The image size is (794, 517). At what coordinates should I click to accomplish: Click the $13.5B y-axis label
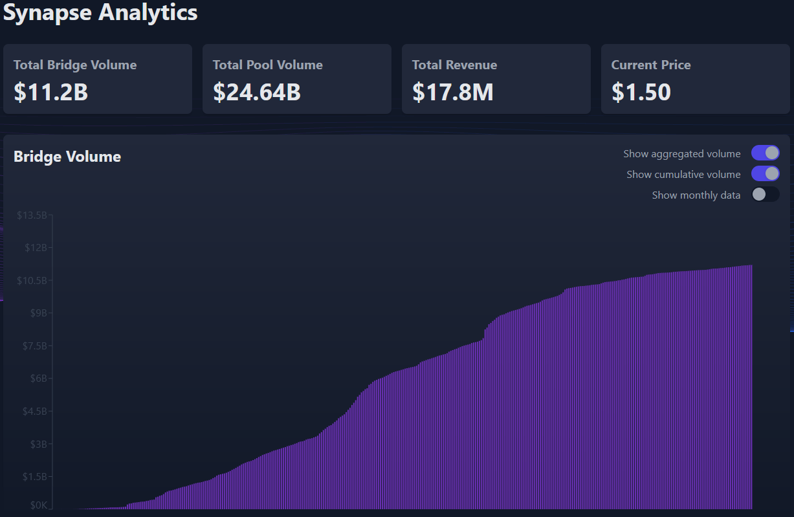tap(32, 215)
